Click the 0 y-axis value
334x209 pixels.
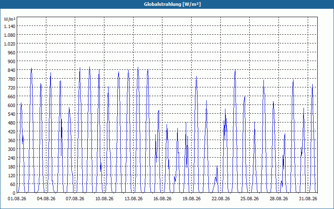(14, 193)
